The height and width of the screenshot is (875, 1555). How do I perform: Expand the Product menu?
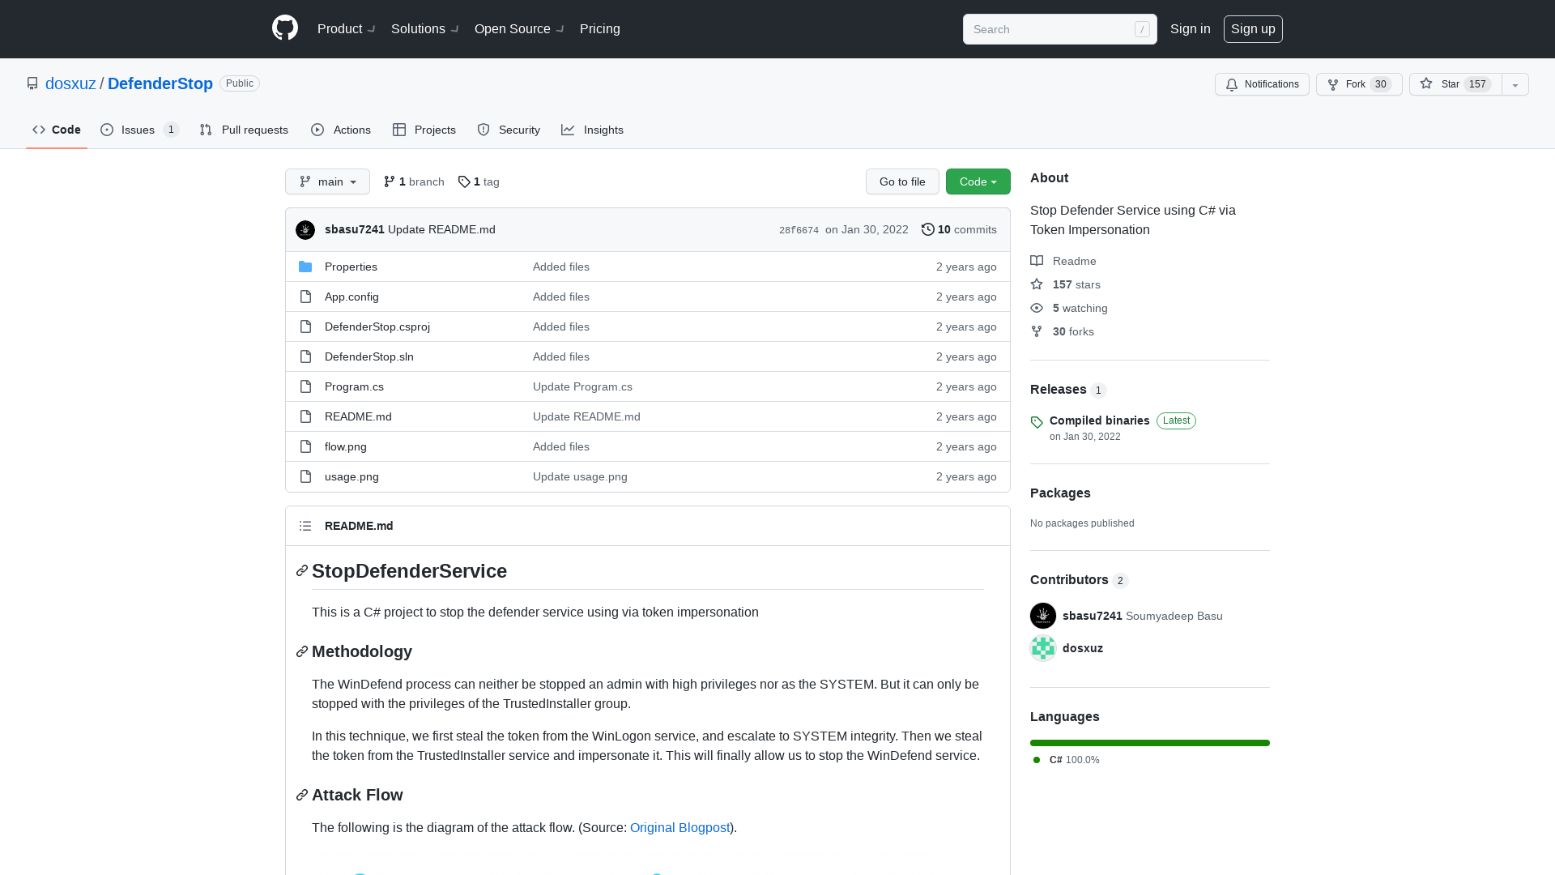(x=347, y=28)
